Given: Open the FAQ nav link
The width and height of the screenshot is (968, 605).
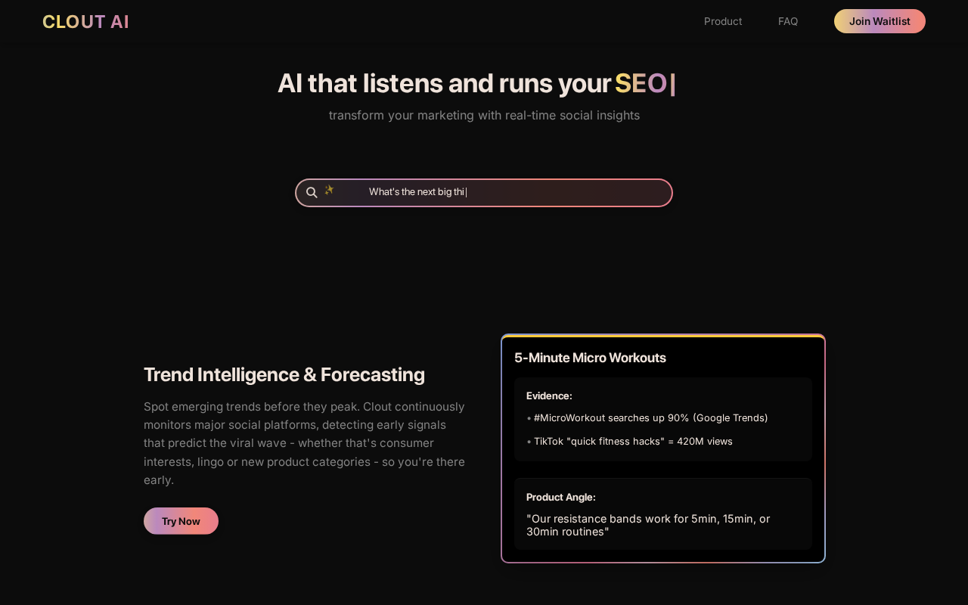Looking at the screenshot, I should 788,21.
